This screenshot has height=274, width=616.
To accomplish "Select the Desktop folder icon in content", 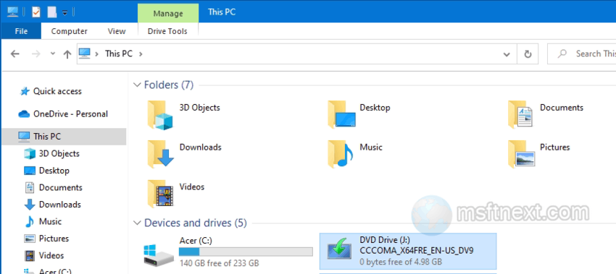I will coord(341,114).
